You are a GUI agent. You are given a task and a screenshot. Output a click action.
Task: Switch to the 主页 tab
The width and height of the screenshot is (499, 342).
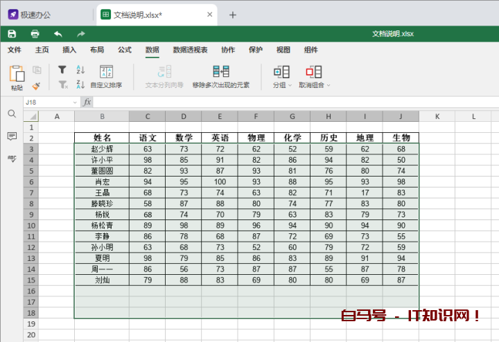pyautogui.click(x=42, y=50)
